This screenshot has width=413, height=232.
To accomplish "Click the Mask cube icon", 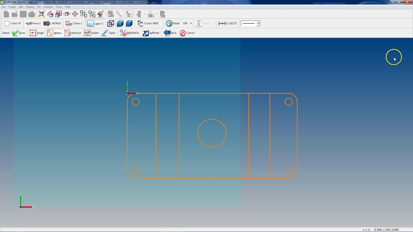I will [x=169, y=24].
